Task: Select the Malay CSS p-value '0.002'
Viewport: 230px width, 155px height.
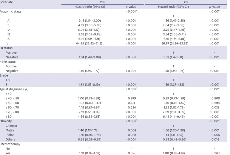Action: [x=132, y=130]
